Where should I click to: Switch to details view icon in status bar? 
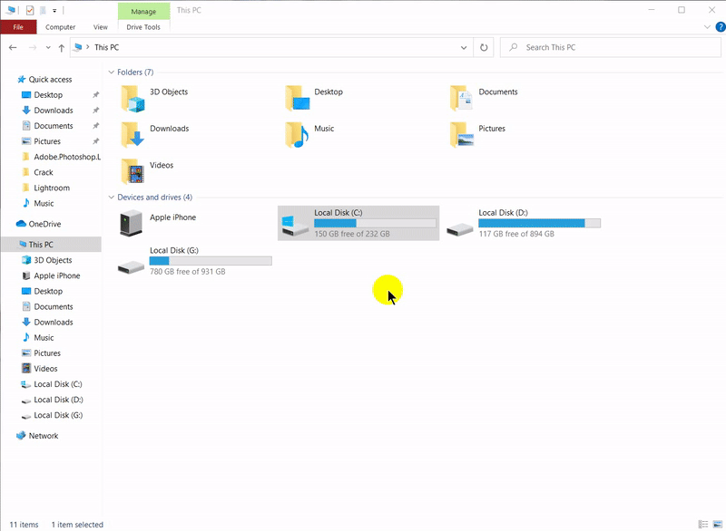coord(703,524)
